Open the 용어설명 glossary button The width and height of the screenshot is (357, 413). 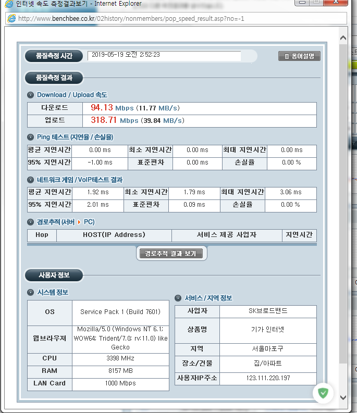[299, 56]
